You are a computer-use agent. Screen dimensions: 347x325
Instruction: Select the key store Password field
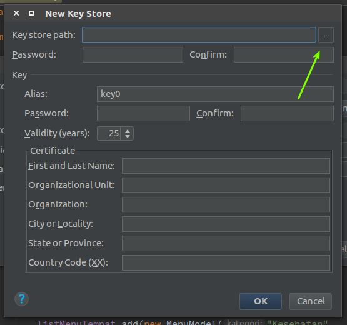(133, 54)
